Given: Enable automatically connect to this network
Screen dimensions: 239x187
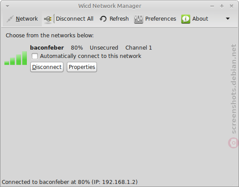Looking at the screenshot, I should pyautogui.click(x=35, y=56).
